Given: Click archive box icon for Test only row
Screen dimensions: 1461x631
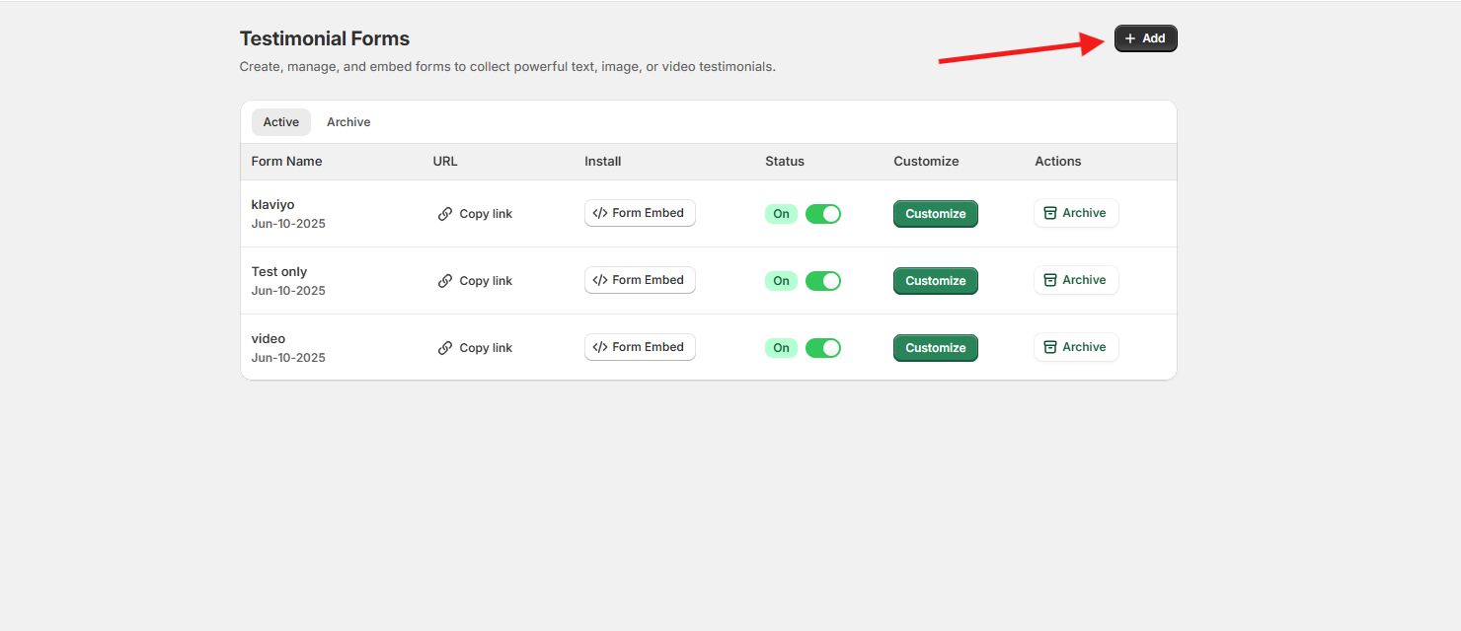Looking at the screenshot, I should tap(1050, 280).
